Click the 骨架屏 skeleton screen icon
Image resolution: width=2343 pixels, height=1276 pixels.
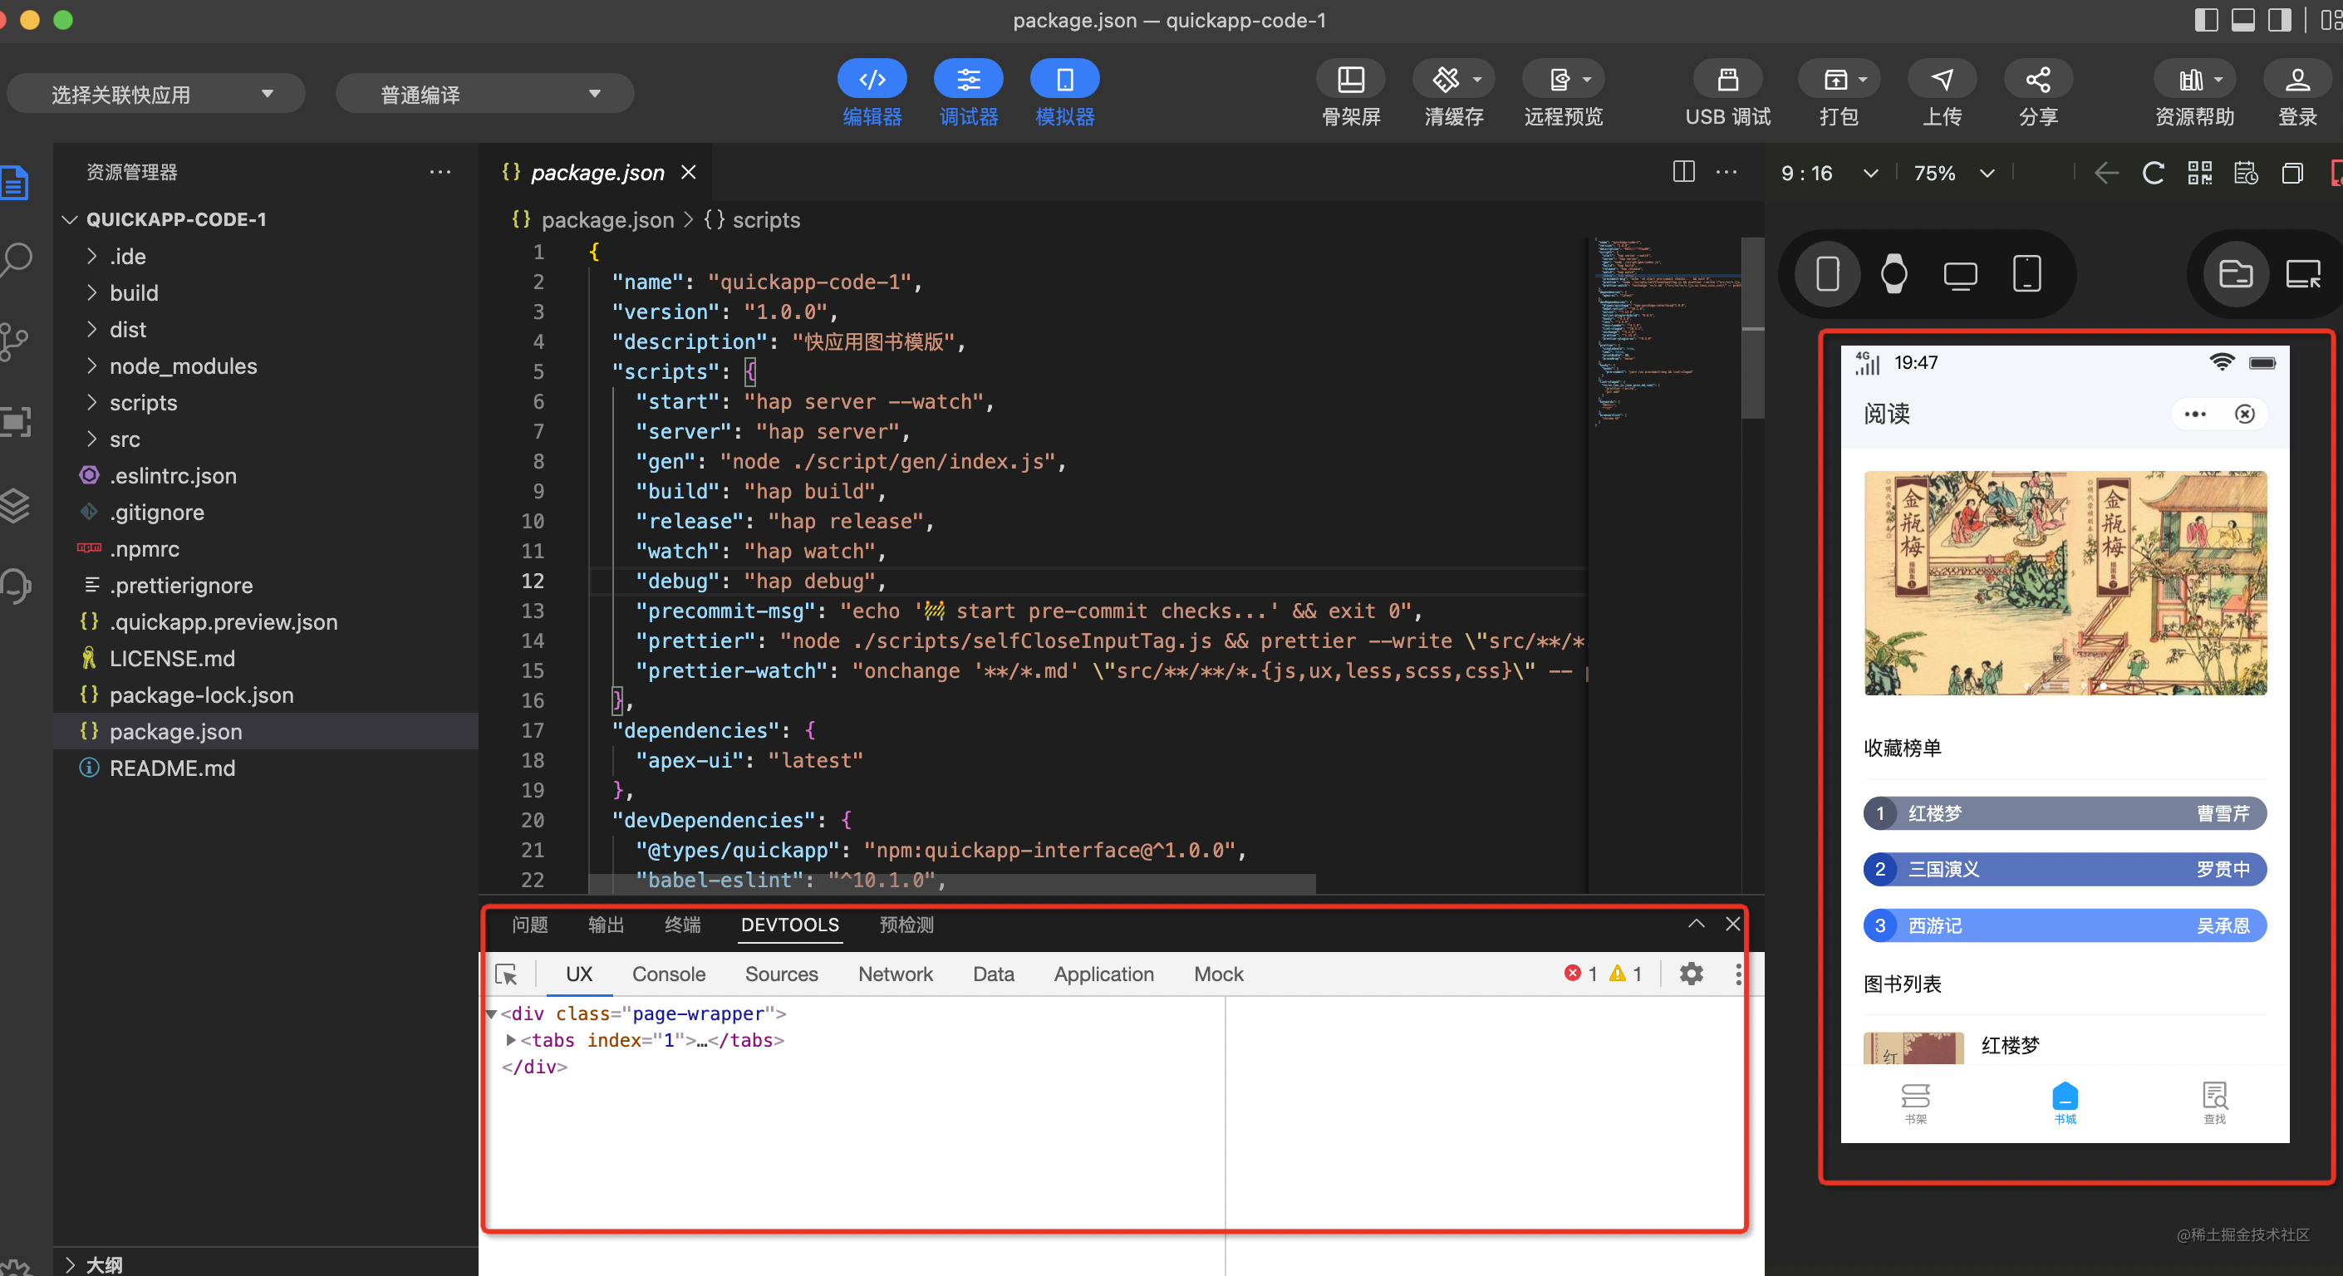tap(1351, 81)
